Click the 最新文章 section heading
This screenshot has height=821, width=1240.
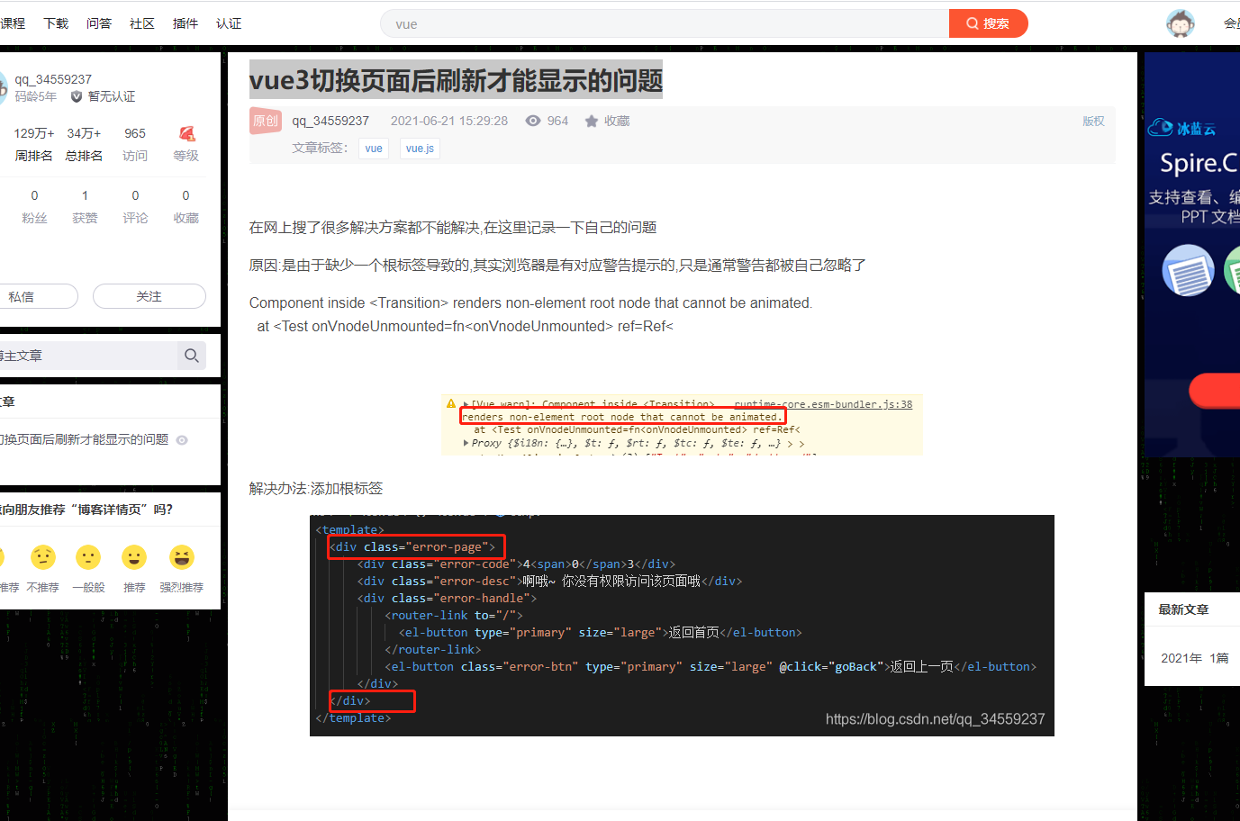pyautogui.click(x=1183, y=609)
